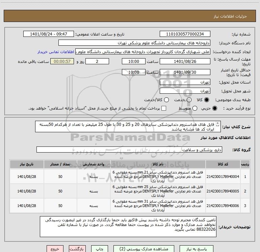The height and width of the screenshot is (252, 260).
Task: Click the buyer notes text area
Action: point(128,227)
